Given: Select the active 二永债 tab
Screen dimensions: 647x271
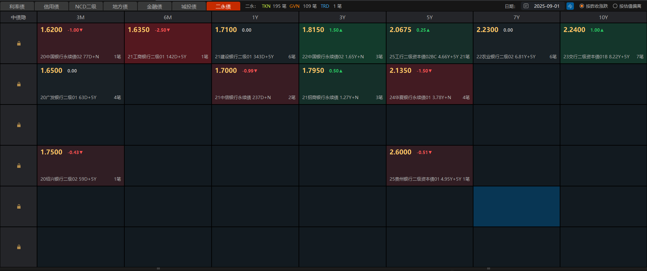Looking at the screenshot, I should [223, 6].
